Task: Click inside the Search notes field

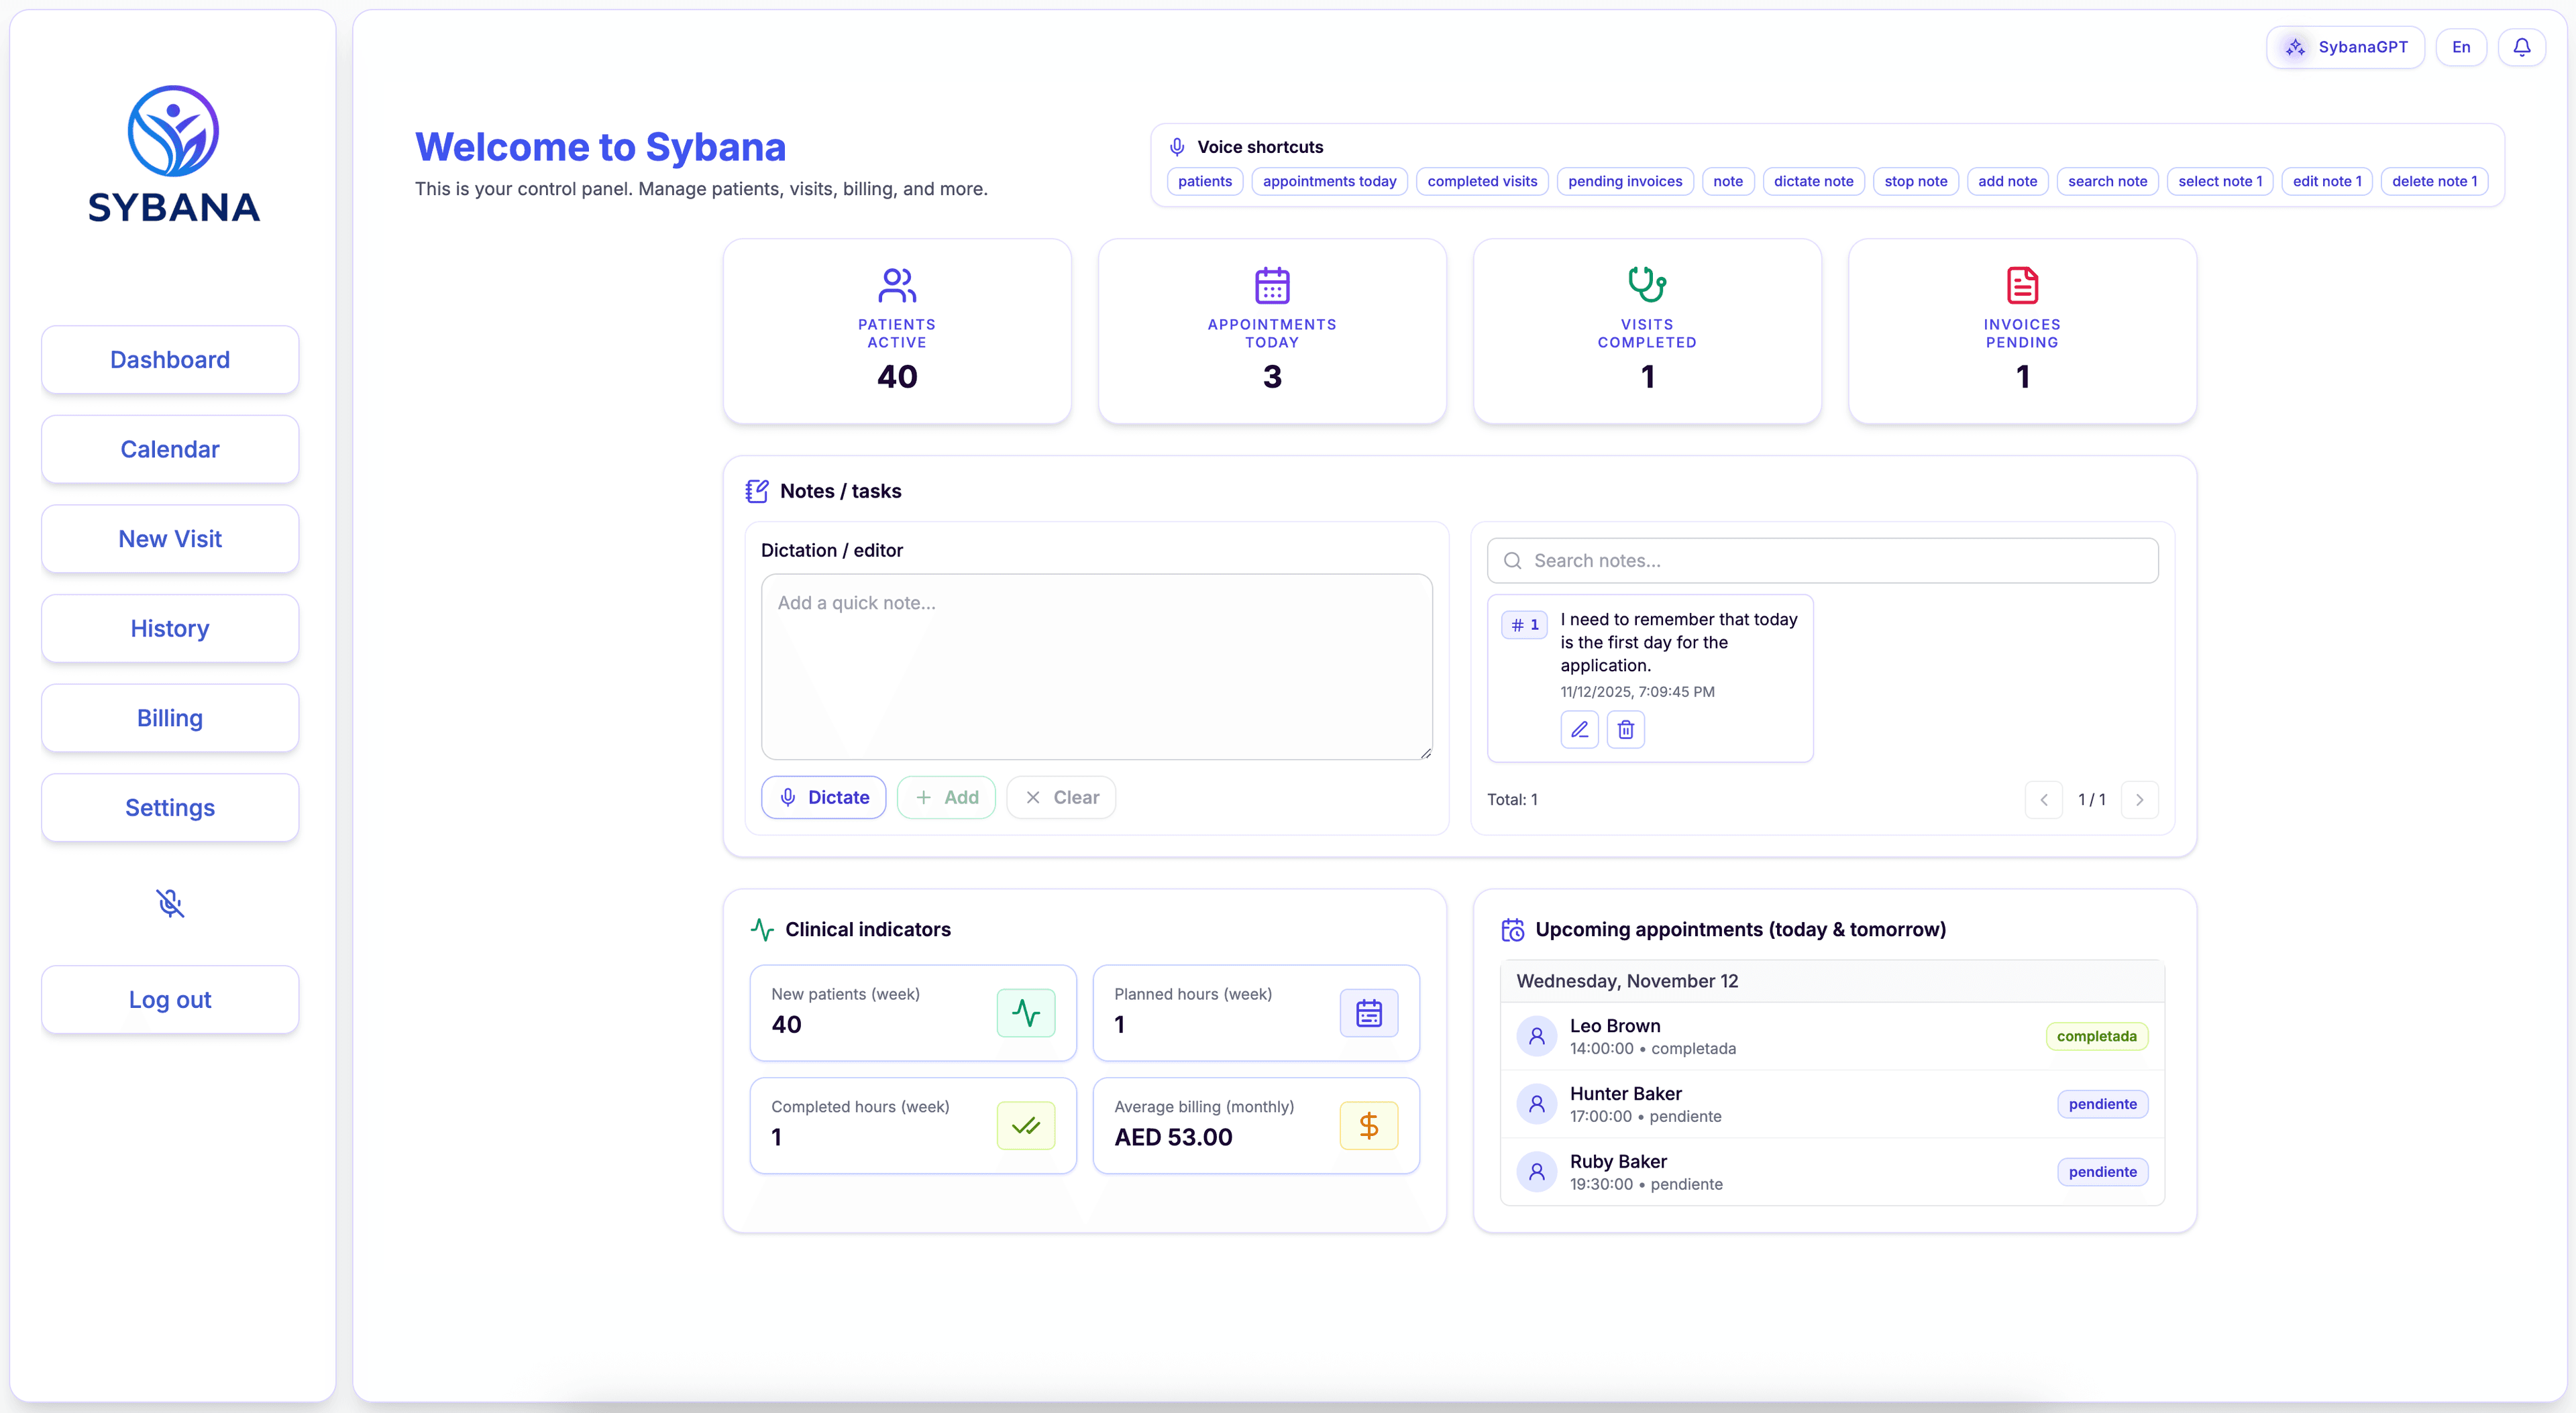Action: click(x=1820, y=560)
